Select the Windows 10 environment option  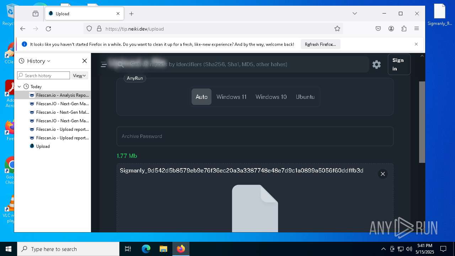[271, 97]
